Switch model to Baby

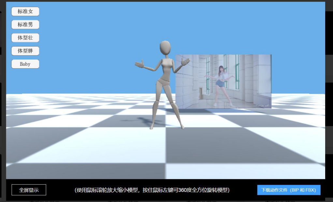tap(25, 64)
